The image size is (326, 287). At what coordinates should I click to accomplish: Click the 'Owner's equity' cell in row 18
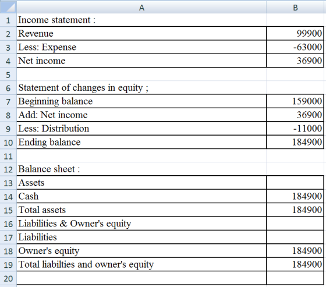tap(141, 251)
